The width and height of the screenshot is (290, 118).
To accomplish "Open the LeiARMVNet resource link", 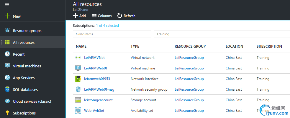I will 94,58.
